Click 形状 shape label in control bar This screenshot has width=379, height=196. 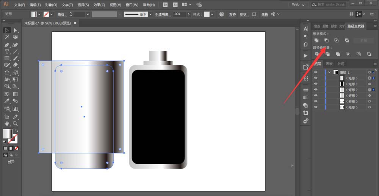click(x=244, y=14)
